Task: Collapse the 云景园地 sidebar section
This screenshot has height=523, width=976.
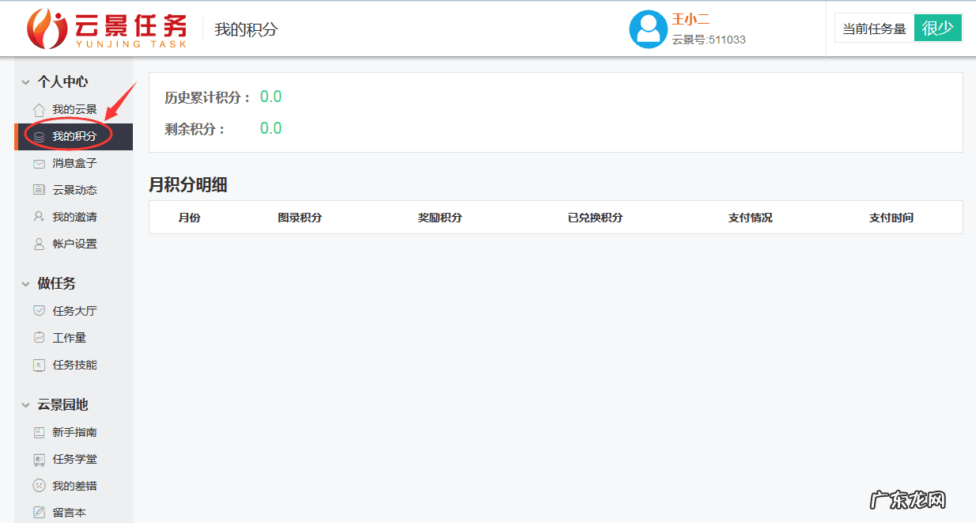Action: 26,405
